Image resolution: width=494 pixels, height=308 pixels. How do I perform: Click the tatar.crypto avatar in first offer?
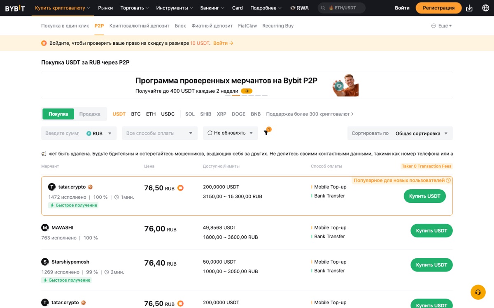[x=51, y=187]
